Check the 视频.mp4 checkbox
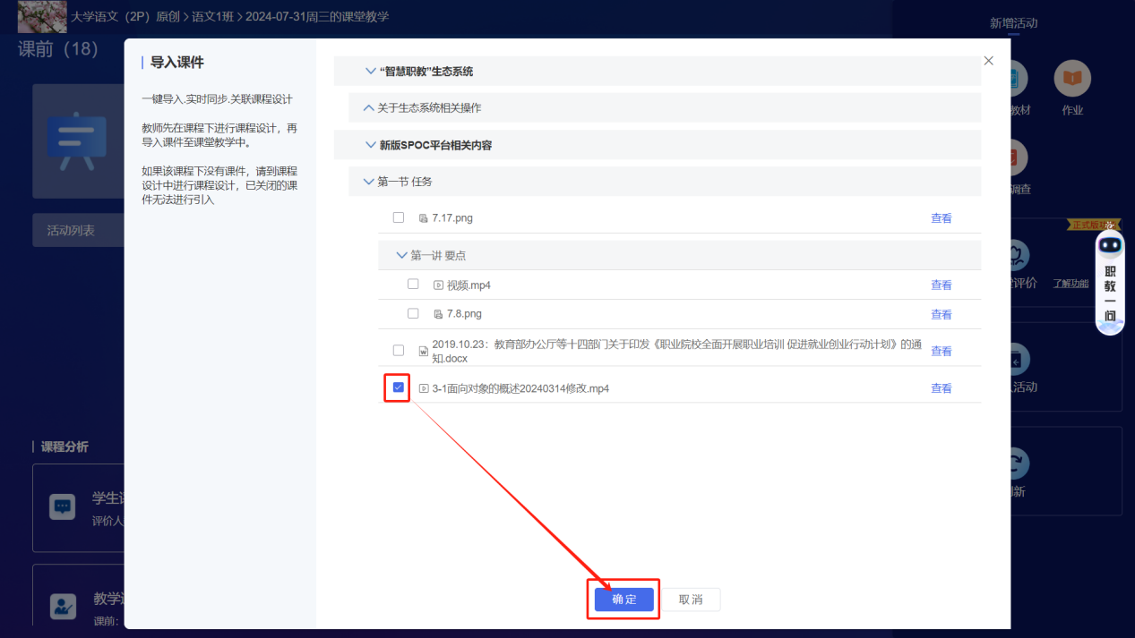Image resolution: width=1135 pixels, height=638 pixels. (x=413, y=285)
